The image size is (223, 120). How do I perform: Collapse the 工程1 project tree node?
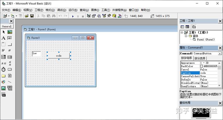pos(182,33)
